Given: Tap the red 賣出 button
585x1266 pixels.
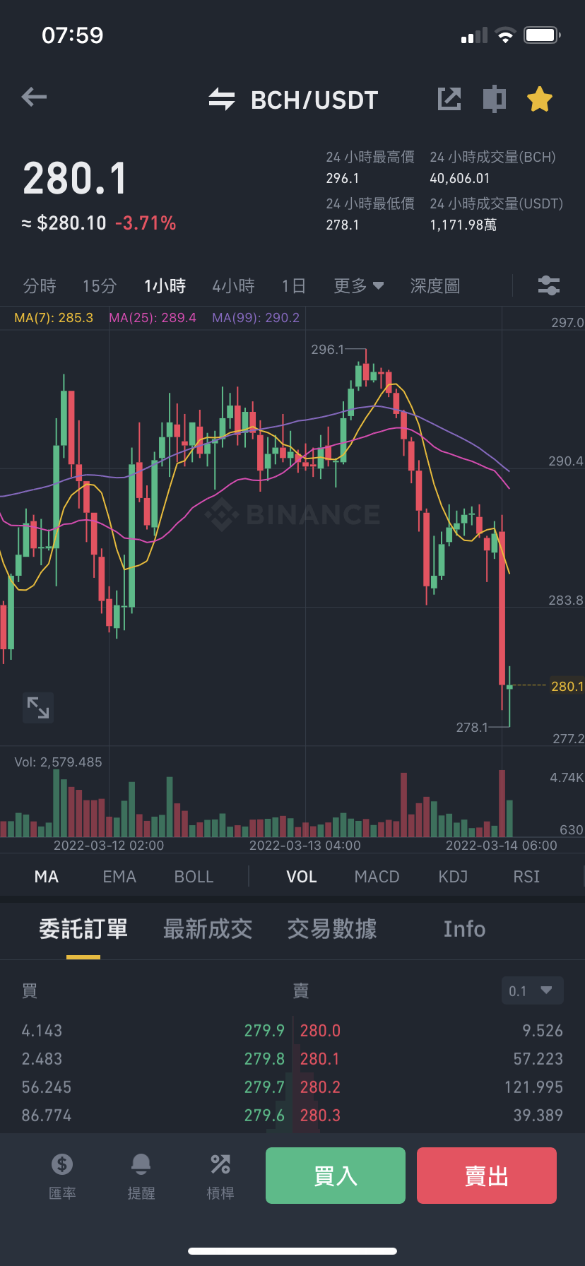Looking at the screenshot, I should [487, 1176].
